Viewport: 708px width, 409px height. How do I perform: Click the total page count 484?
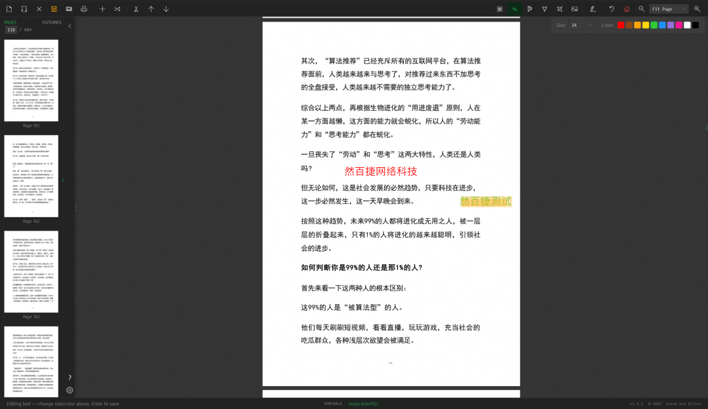[x=28, y=29]
